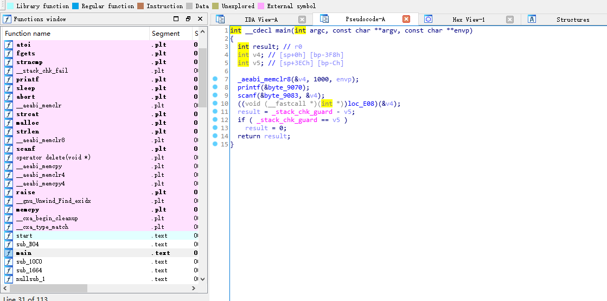Select the sub_10C0 function in list
Screen dimensions: 607x301
pyautogui.click(x=29, y=261)
